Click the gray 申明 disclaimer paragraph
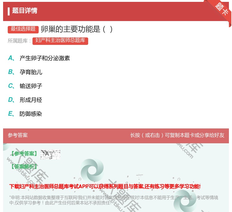 113,200
